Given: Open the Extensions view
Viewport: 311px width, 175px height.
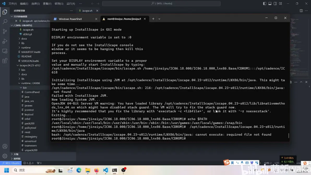Looking at the screenshot, I should 5,61.
